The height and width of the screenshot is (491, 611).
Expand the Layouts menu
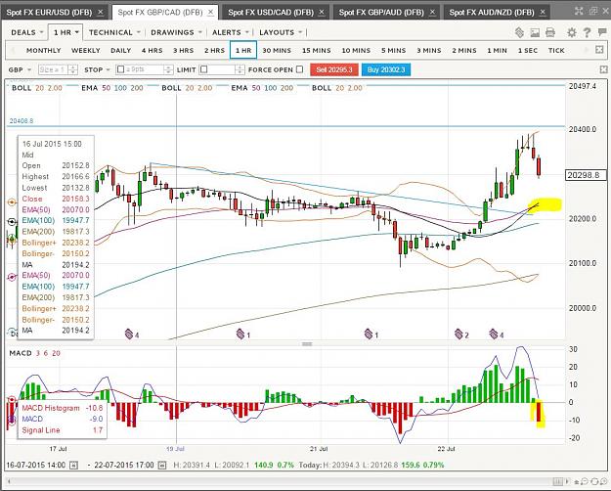[x=281, y=32]
